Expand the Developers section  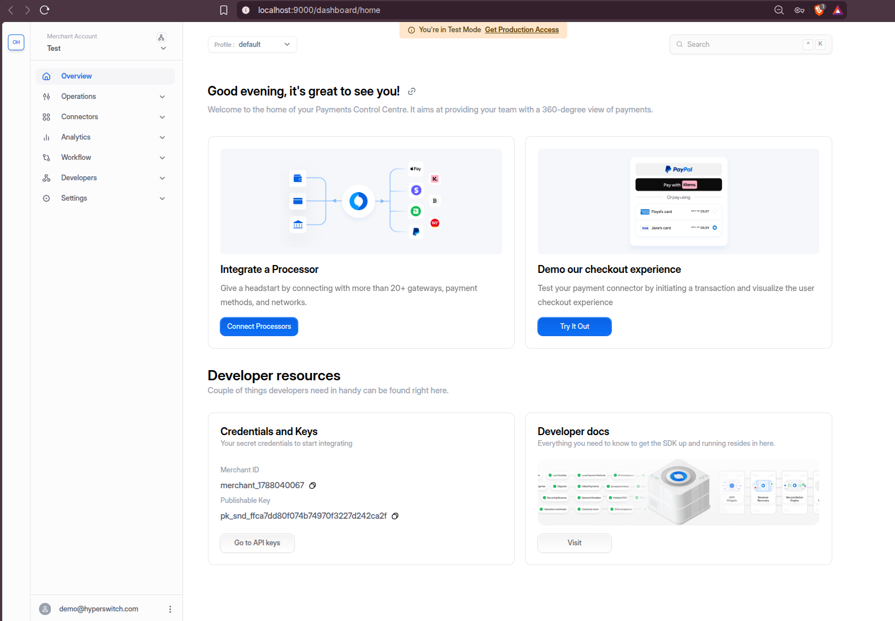(x=162, y=178)
